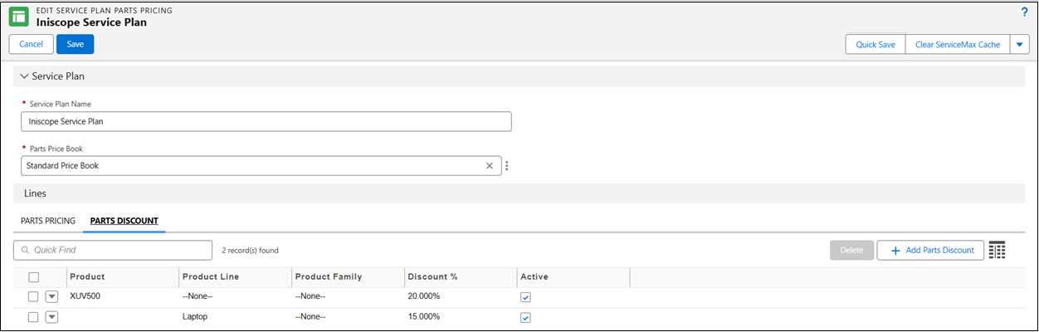
Task: Select the XUV500 row checkbox
Action: coord(33,296)
